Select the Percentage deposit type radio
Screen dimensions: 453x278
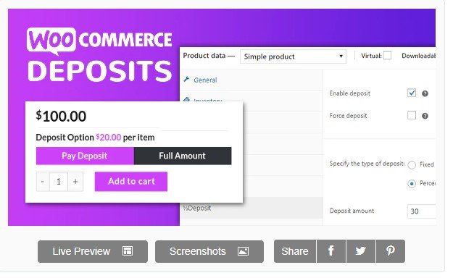pos(412,184)
